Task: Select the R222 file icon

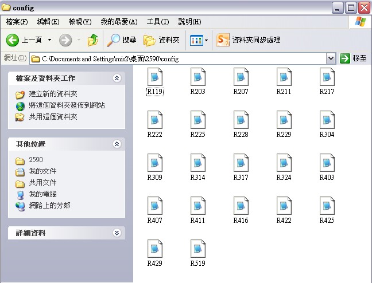Action: [x=154, y=120]
